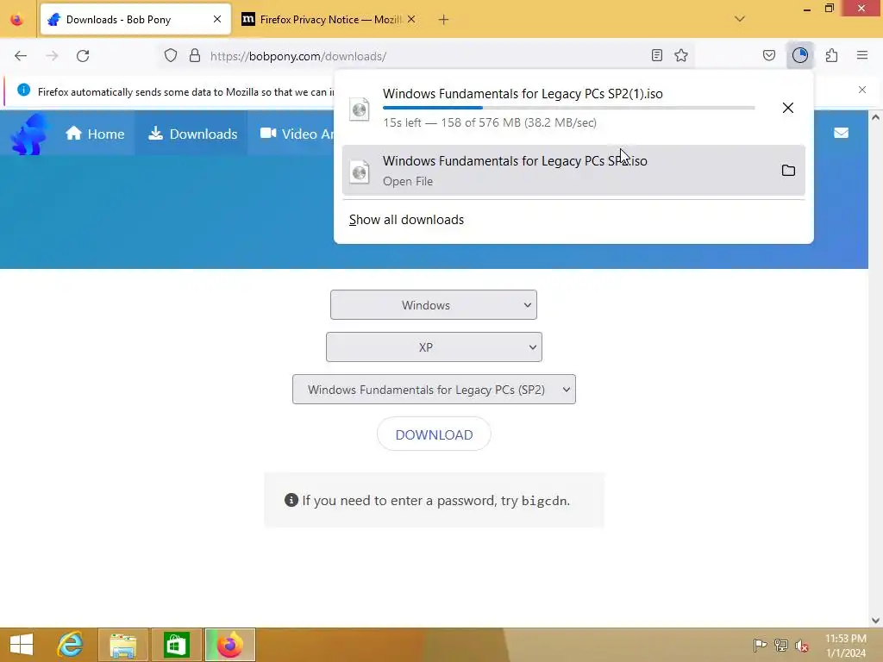The image size is (883, 662).
Task: Open Downloads in site navigation
Action: click(x=192, y=134)
